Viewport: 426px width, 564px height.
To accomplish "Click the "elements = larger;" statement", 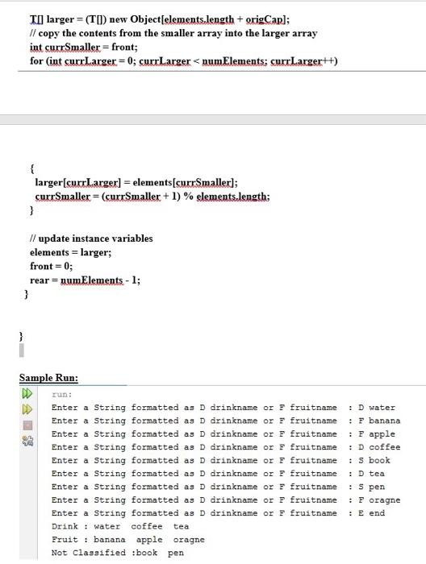I will 70,252.
